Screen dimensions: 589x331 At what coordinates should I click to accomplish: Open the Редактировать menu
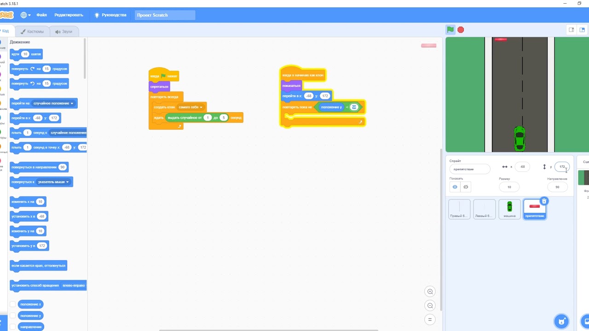(x=69, y=15)
